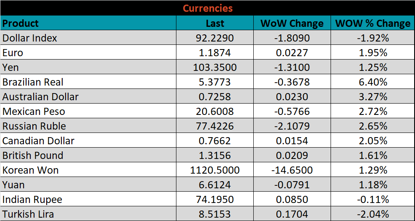Click the Indian Rupee row label
Viewport: 415px width, 221px height.
pos(32,200)
